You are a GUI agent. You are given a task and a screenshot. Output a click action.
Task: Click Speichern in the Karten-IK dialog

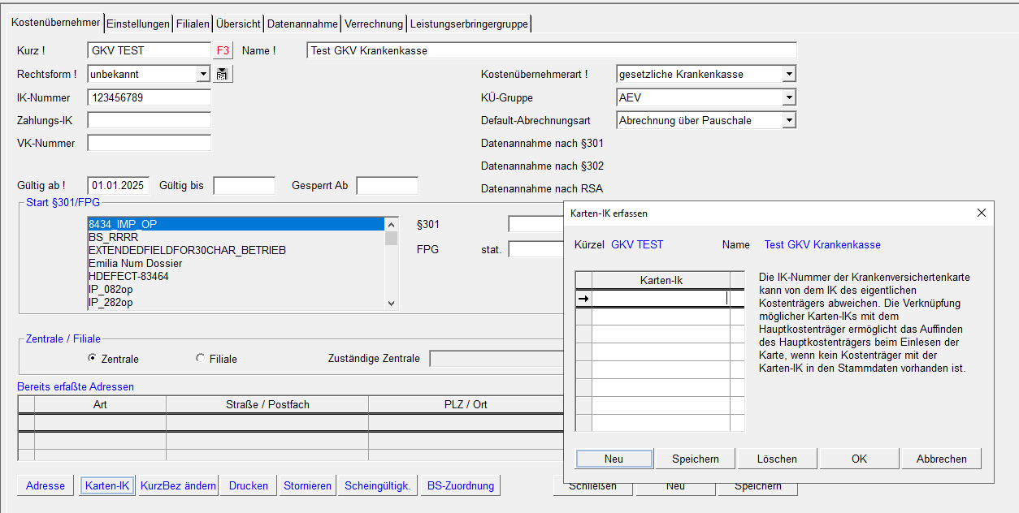pos(696,459)
